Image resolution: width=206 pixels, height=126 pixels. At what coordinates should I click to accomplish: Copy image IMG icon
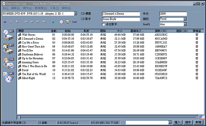pyautogui.click(x=9, y=63)
